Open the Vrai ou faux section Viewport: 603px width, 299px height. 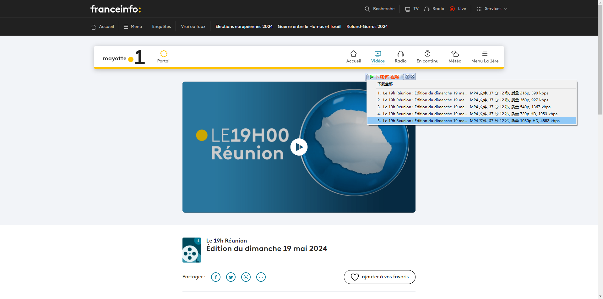193,27
